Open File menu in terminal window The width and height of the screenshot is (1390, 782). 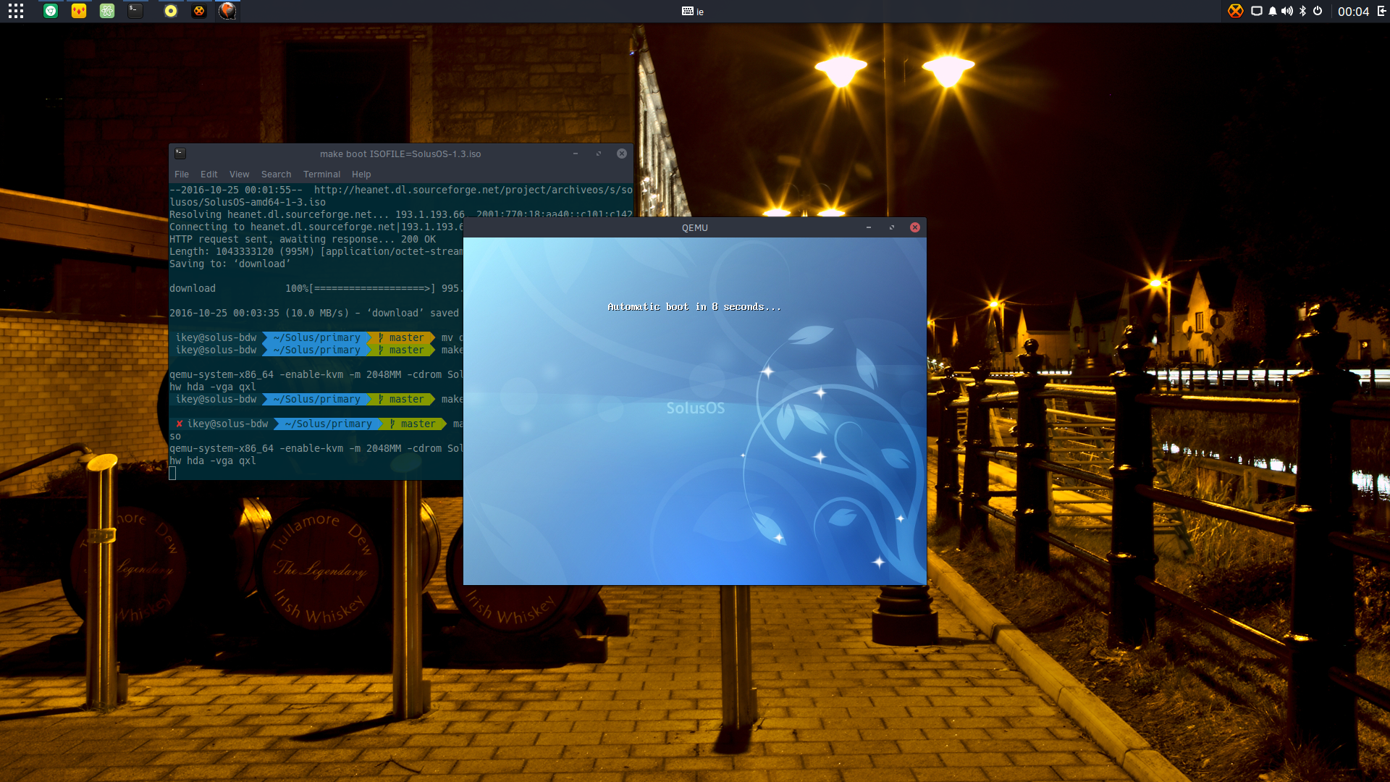coord(182,175)
